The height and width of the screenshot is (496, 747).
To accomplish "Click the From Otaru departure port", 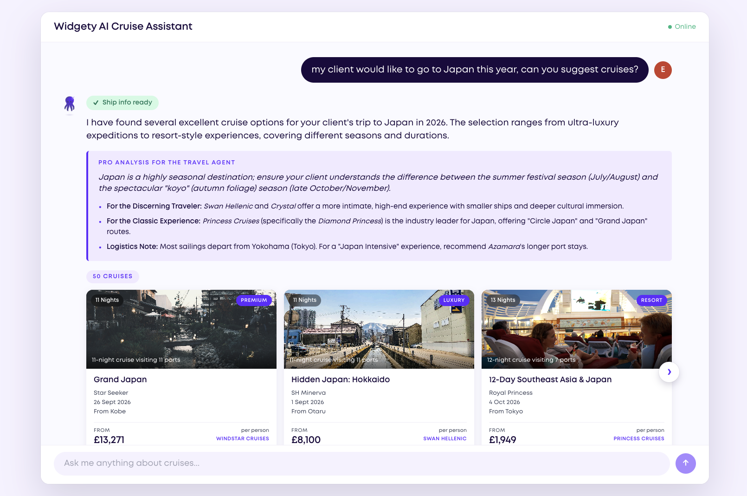I will pos(309,411).
